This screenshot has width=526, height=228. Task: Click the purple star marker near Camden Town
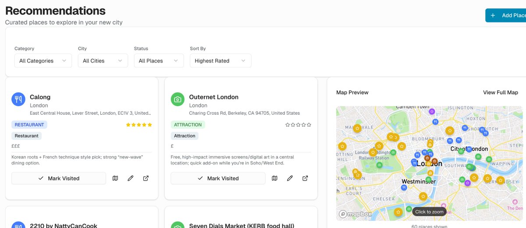pyautogui.click(x=432, y=112)
